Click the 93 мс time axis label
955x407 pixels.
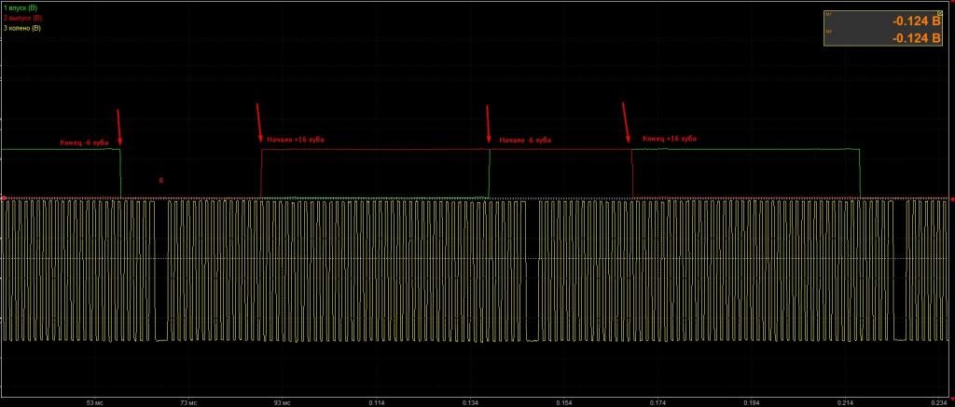pyautogui.click(x=282, y=402)
